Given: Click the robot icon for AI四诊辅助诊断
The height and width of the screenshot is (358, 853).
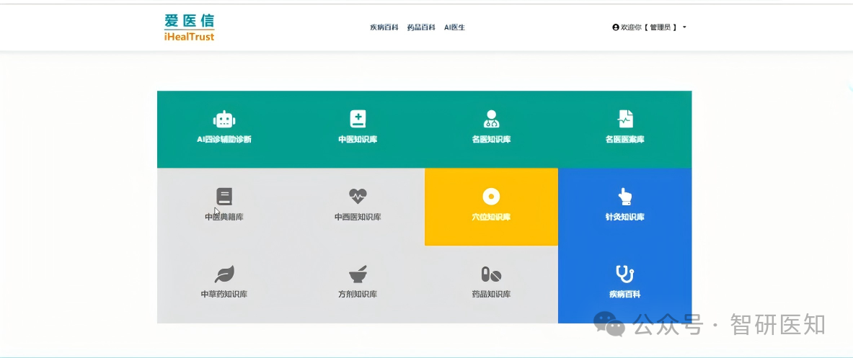Looking at the screenshot, I should coord(224,120).
